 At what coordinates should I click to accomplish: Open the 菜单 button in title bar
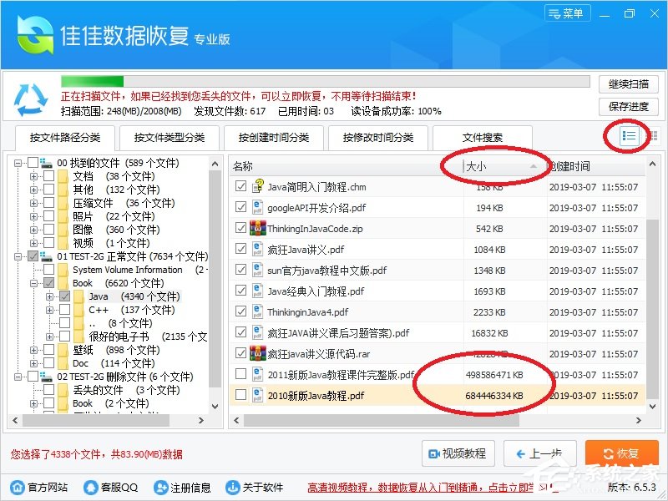point(567,13)
